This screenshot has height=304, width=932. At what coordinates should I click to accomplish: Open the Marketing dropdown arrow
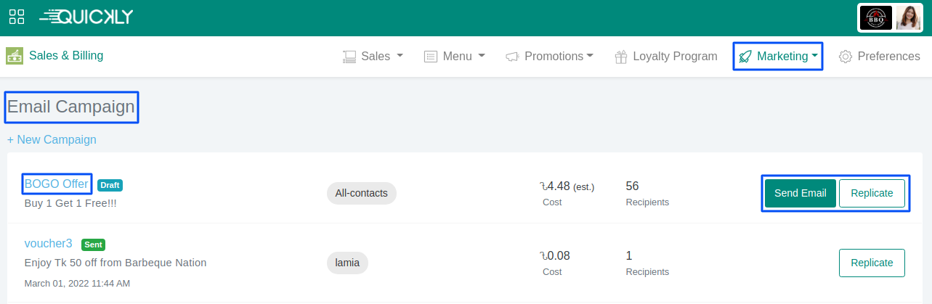coord(815,56)
